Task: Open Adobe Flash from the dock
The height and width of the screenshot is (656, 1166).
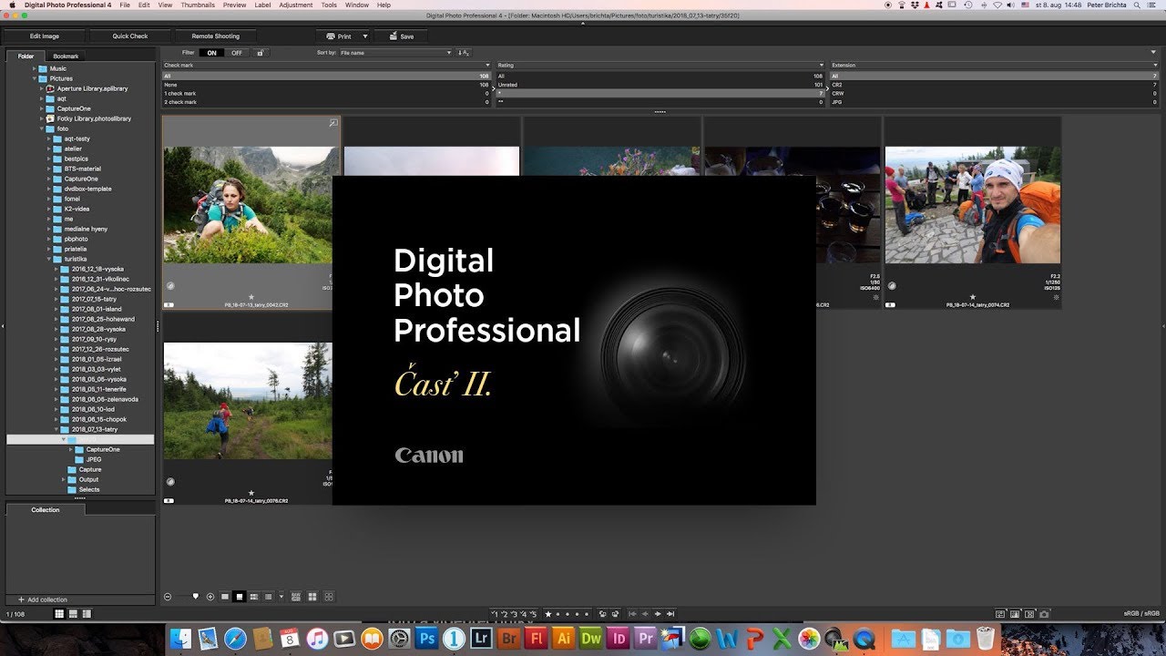Action: 537,639
